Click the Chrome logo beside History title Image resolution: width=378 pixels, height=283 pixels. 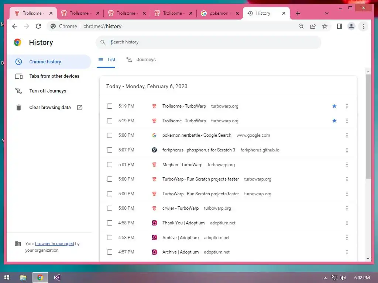18,42
